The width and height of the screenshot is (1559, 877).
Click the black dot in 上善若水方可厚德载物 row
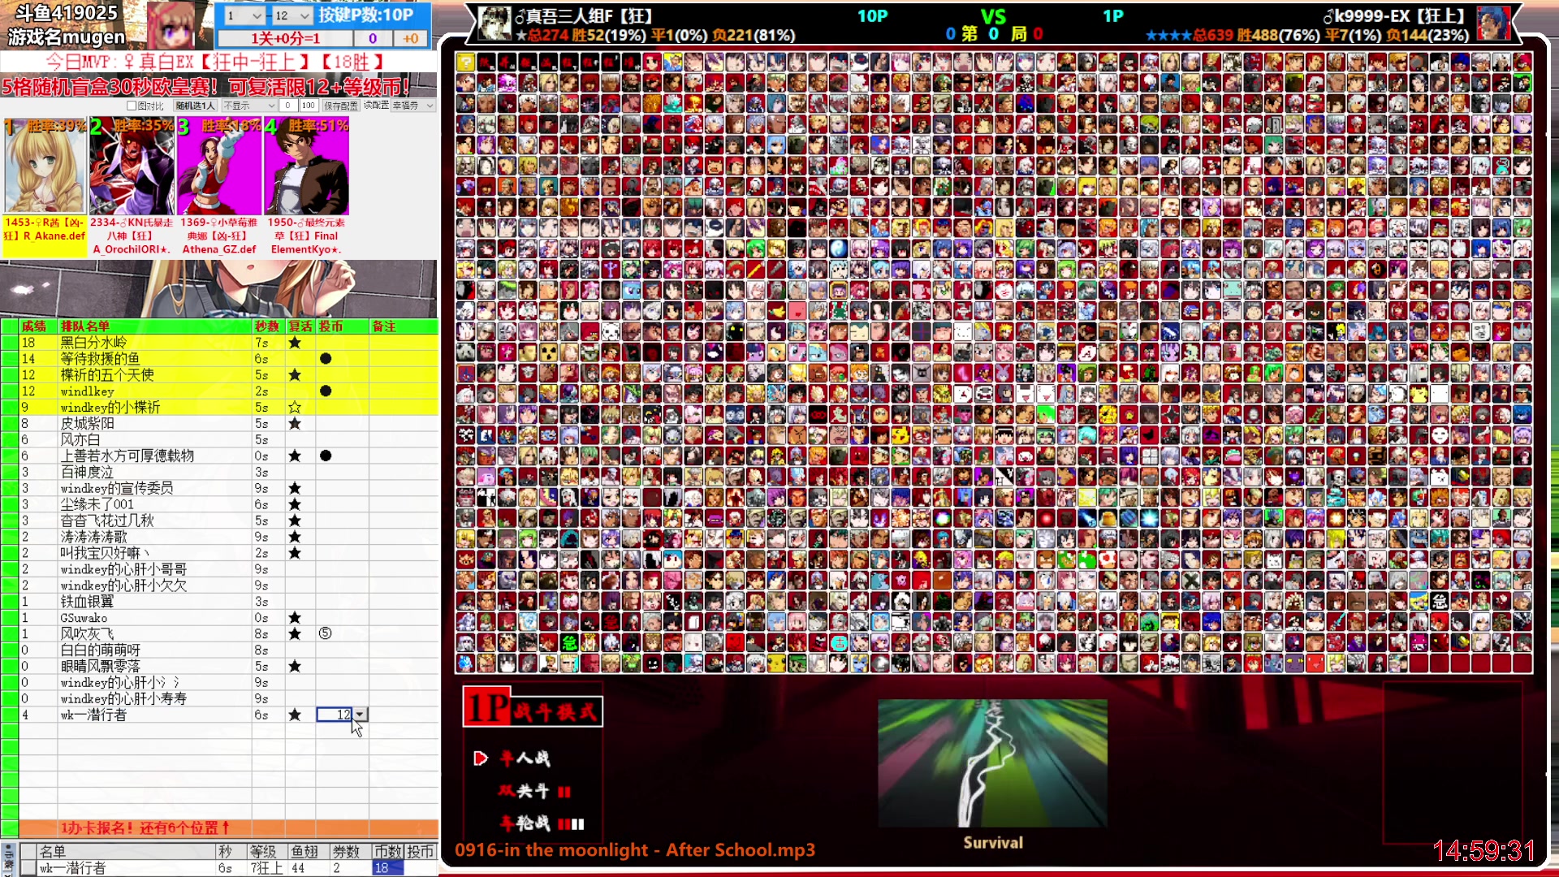coord(326,456)
